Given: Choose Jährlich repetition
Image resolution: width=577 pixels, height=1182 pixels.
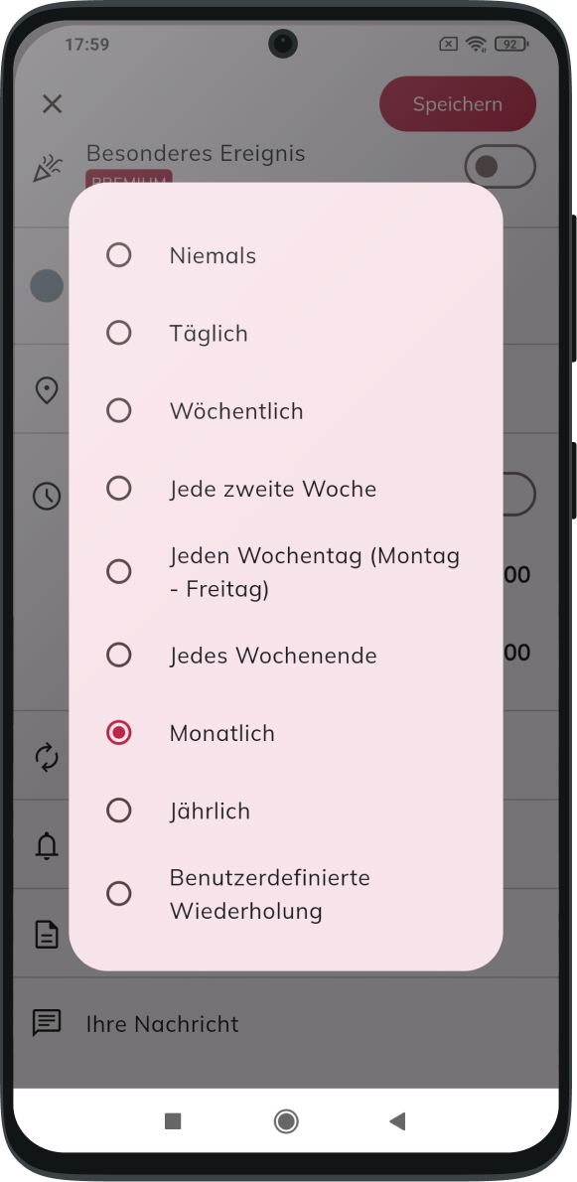Looking at the screenshot, I should click(285, 811).
